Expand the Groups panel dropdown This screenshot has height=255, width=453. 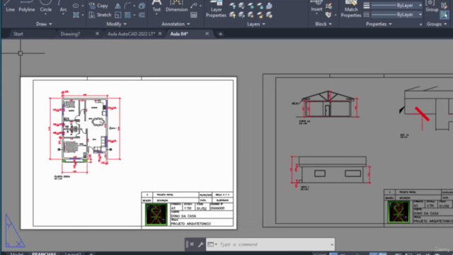pos(437,24)
